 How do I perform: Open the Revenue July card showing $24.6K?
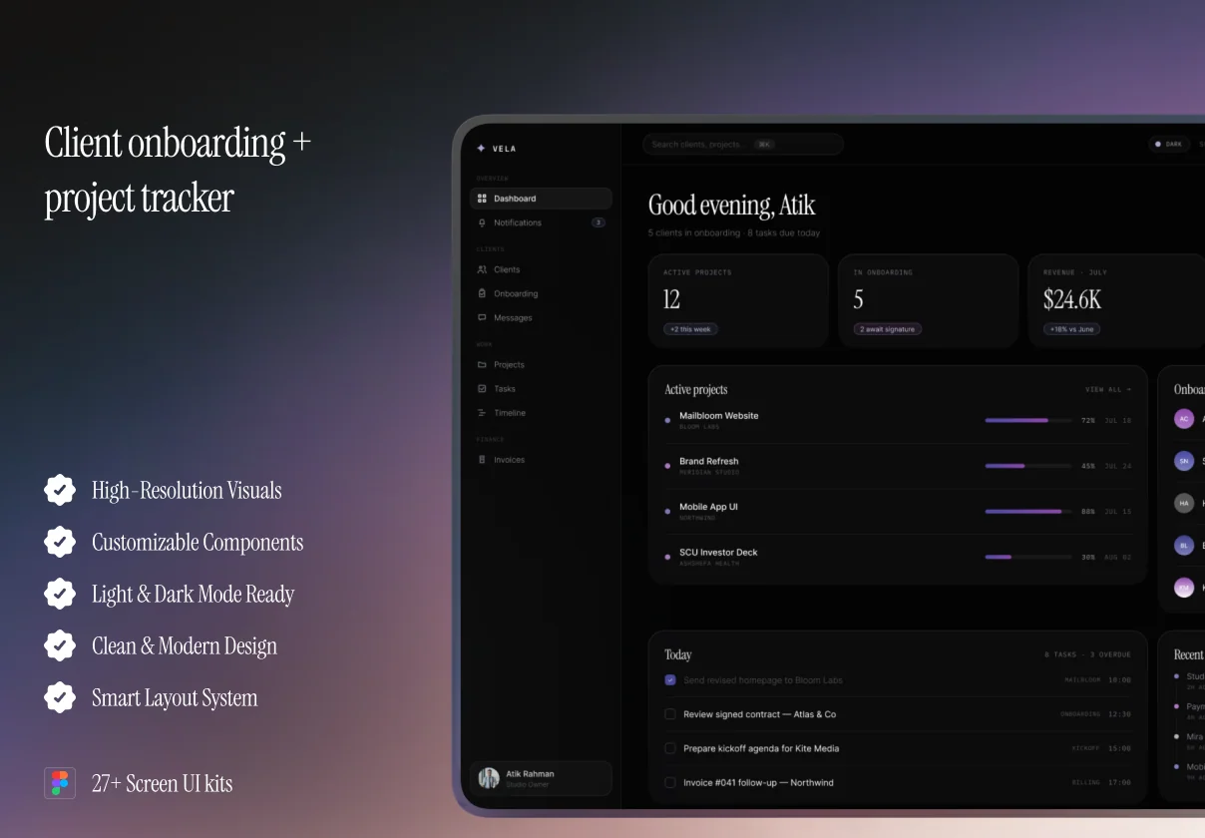pos(1116,300)
